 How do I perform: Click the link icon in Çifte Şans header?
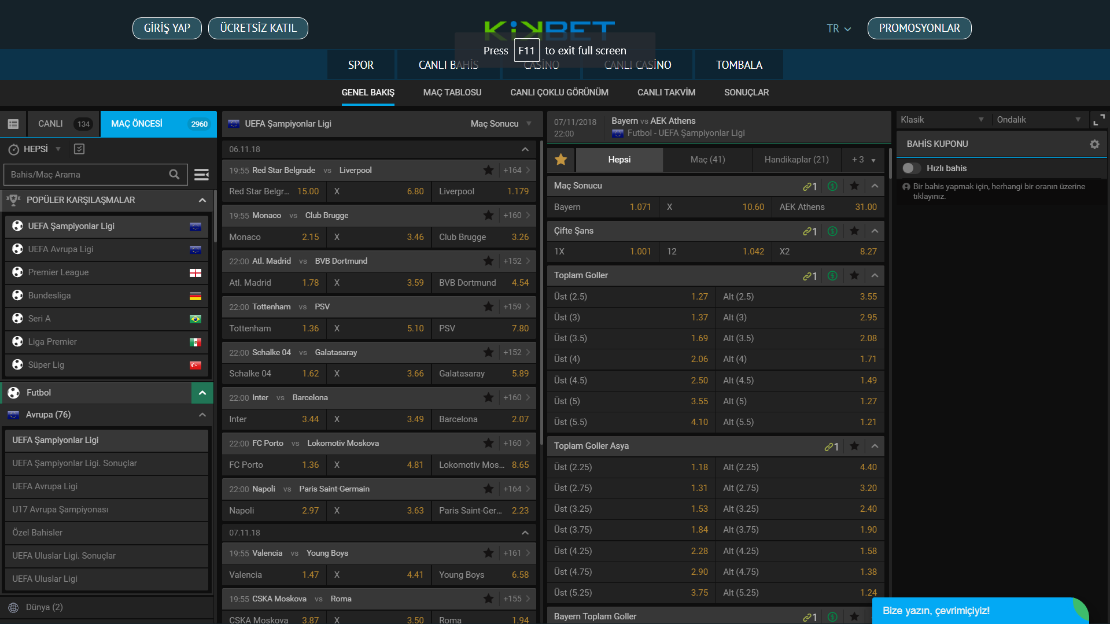coord(809,231)
